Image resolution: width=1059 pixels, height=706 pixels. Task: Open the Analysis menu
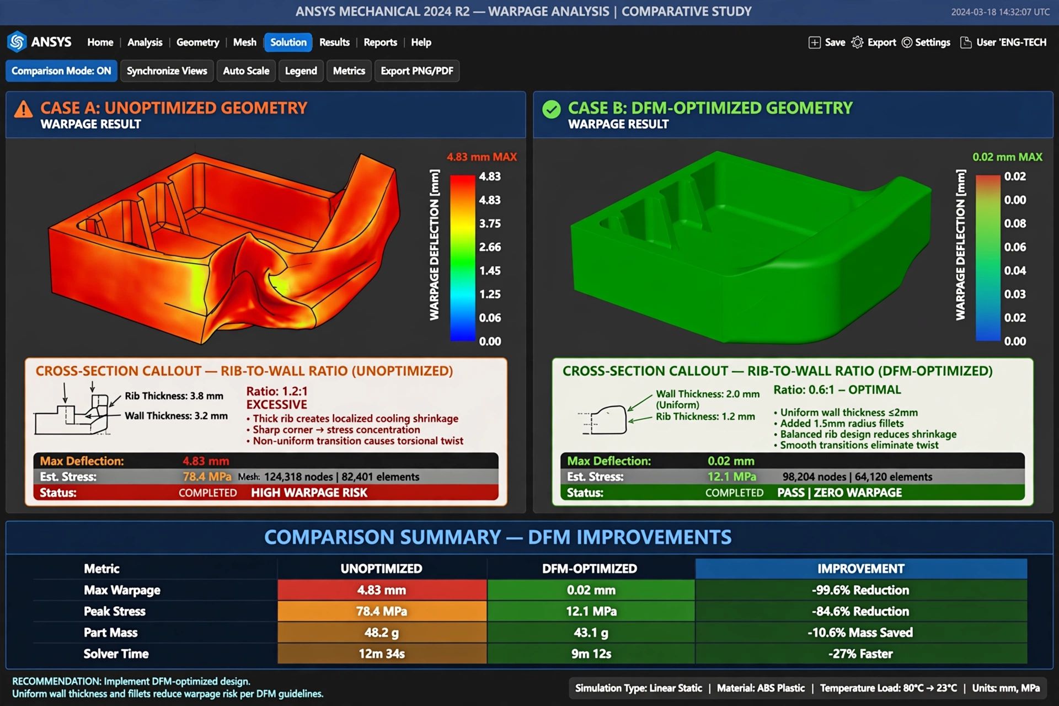click(145, 42)
